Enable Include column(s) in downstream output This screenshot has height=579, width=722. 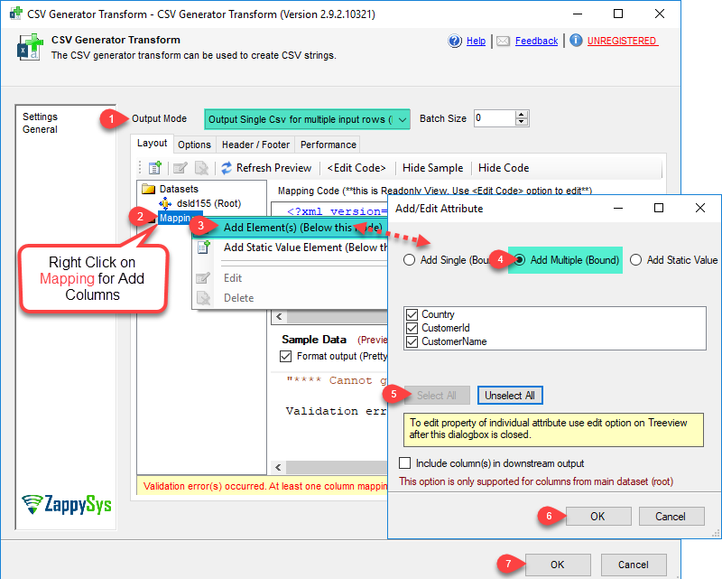(404, 462)
